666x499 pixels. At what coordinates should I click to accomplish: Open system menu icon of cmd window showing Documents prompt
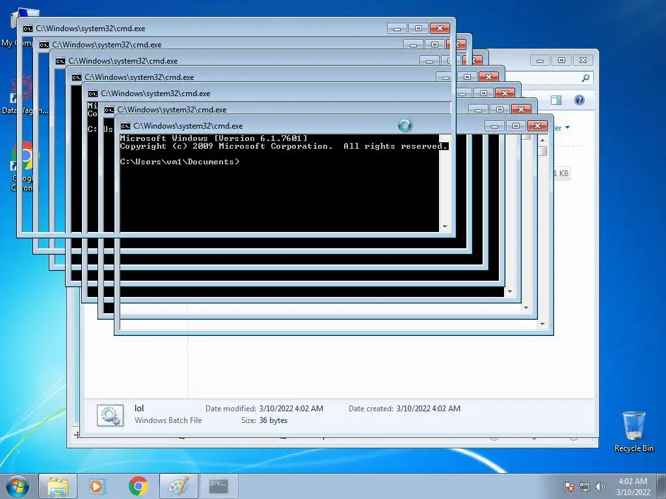(125, 126)
